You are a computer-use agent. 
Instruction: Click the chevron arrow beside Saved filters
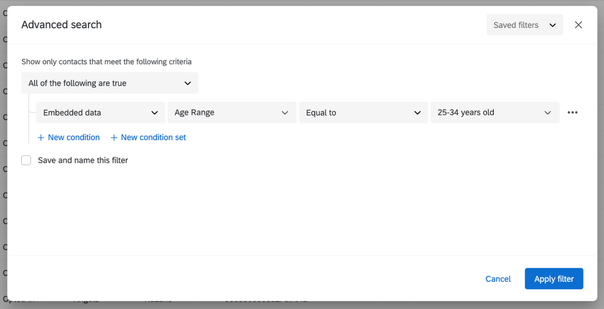(552, 25)
